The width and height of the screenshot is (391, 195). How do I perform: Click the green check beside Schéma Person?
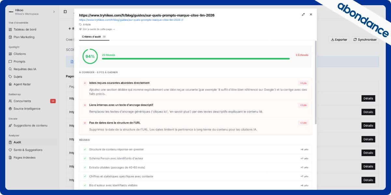(x=85, y=158)
